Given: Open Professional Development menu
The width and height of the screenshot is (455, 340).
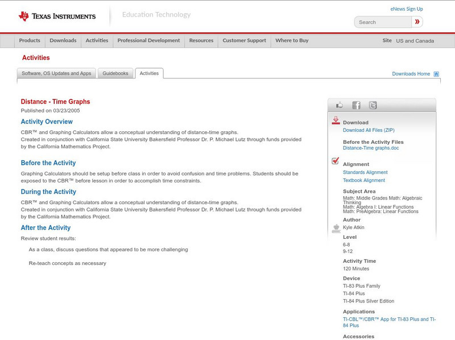Looking at the screenshot, I should [148, 40].
